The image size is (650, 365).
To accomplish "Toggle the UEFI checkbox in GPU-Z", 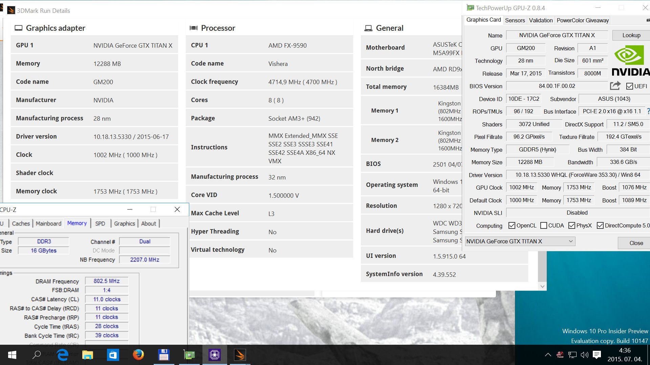I will point(629,86).
